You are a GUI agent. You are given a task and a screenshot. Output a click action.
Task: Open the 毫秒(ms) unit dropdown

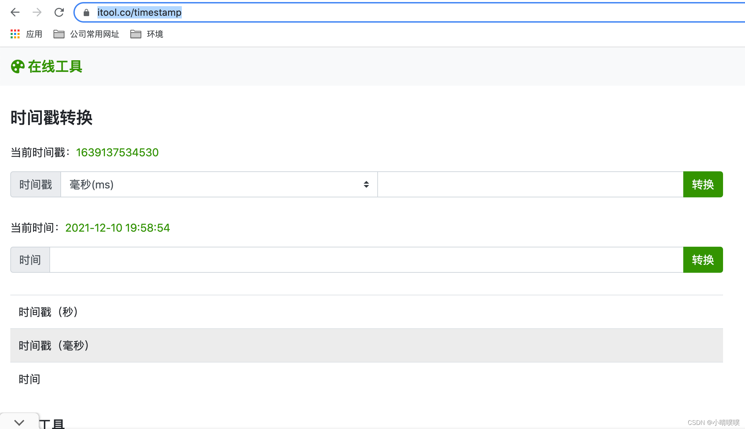coord(219,184)
